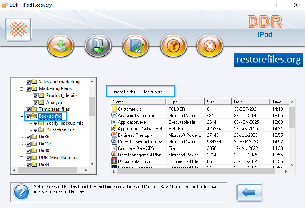Viewport: 305px width, 208px height.
Task: Click the 539989 size cell
Action: [214, 142]
